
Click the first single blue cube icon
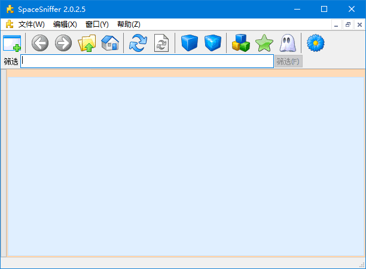[x=189, y=44]
